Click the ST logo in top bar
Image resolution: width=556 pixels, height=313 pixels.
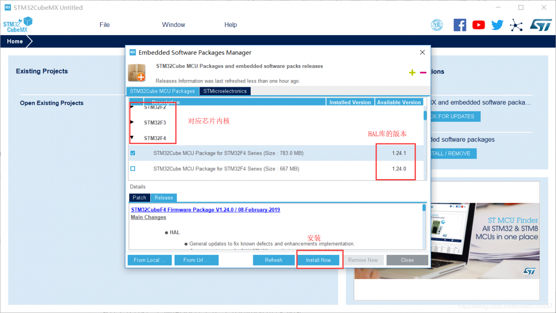click(x=540, y=25)
